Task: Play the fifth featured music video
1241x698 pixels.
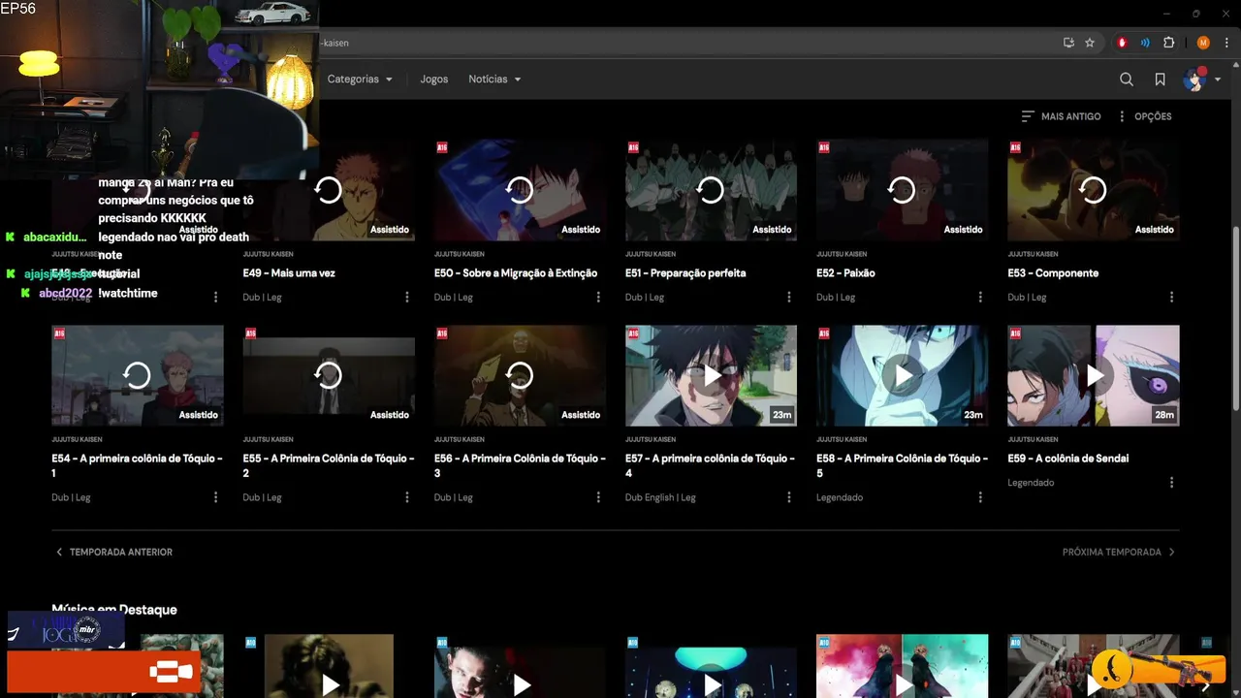Action: 904,685
